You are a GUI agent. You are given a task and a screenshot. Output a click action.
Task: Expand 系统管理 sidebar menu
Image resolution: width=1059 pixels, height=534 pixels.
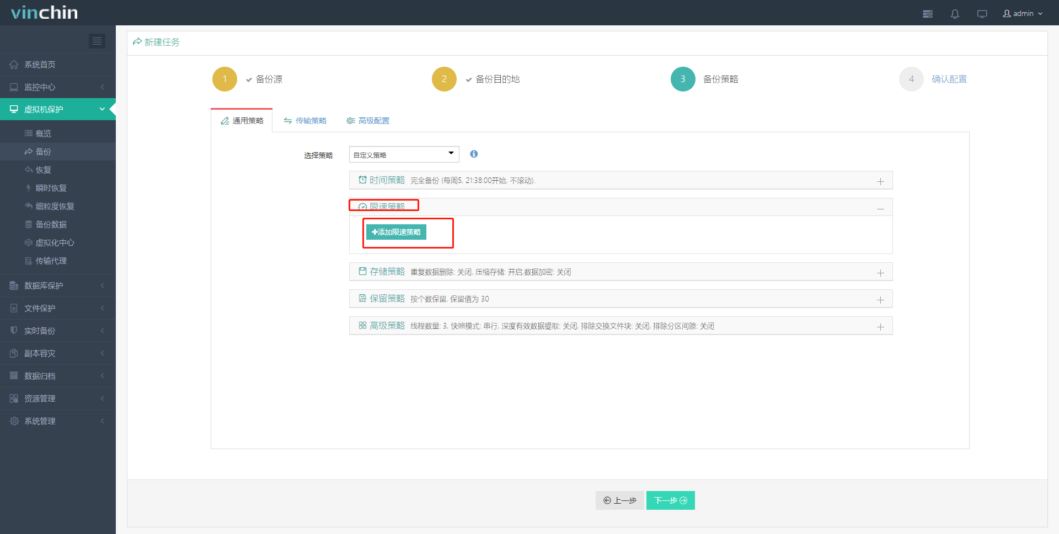pos(58,421)
